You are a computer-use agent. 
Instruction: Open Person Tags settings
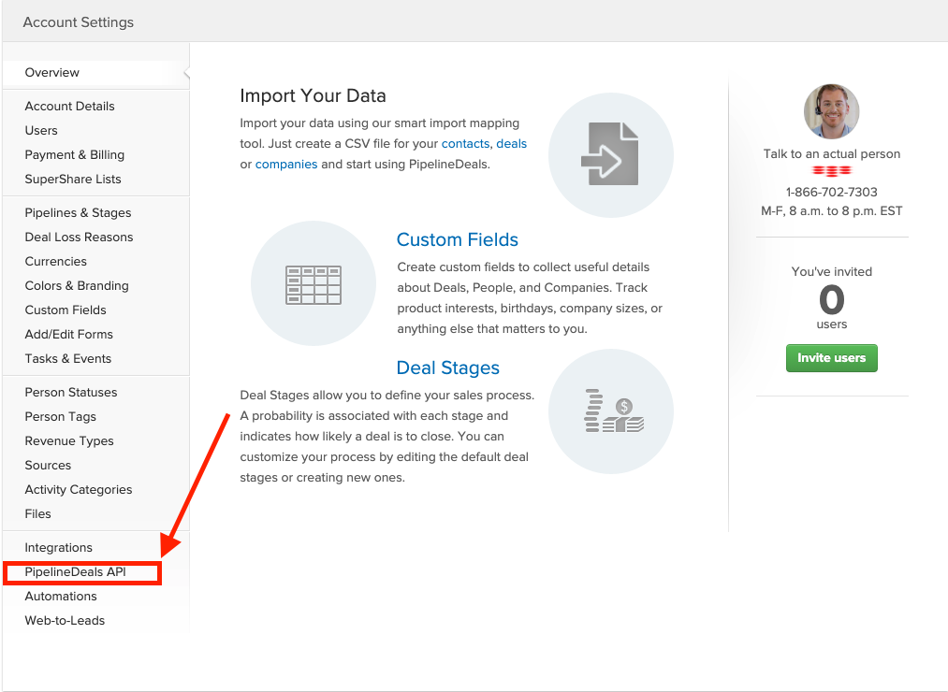click(61, 416)
